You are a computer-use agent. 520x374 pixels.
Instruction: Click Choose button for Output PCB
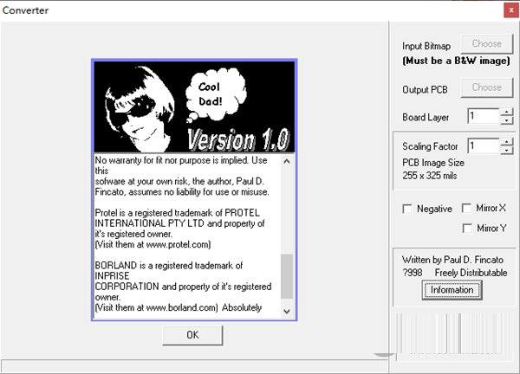(x=486, y=87)
